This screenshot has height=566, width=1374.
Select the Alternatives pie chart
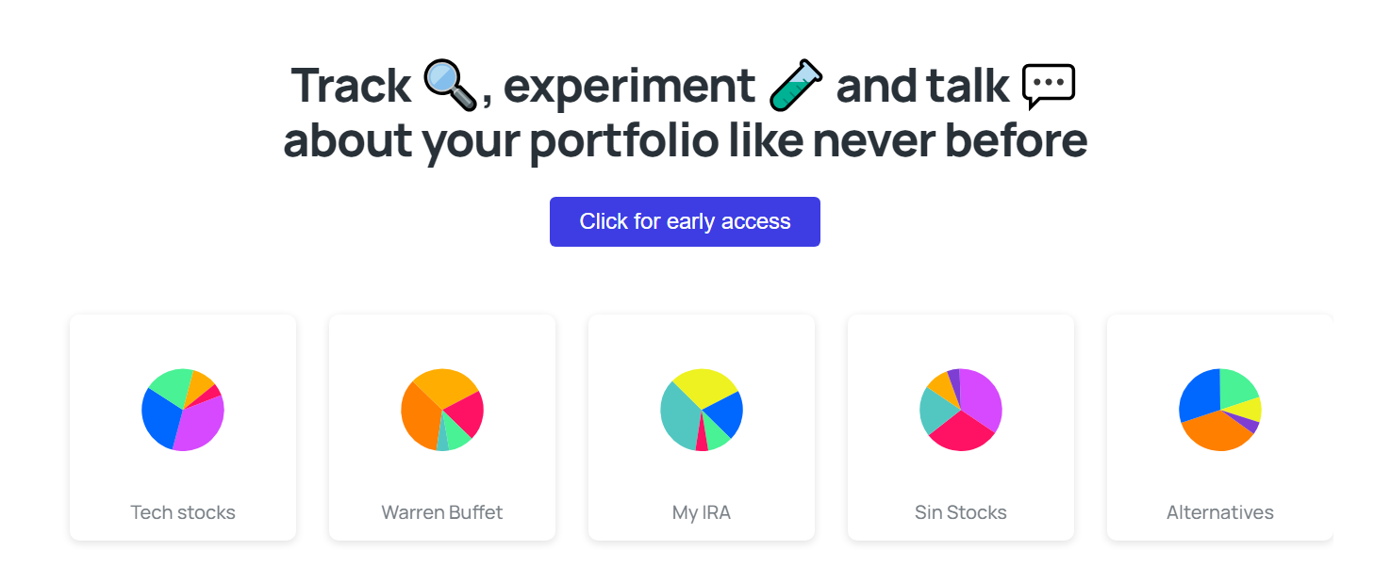[x=1220, y=410]
